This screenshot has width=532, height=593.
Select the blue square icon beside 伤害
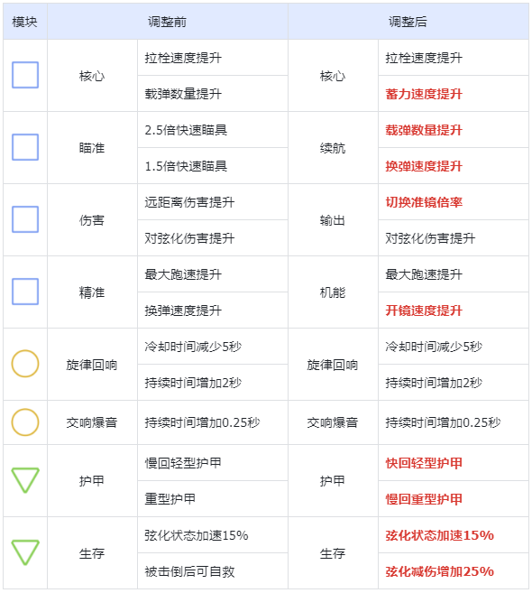(x=25, y=219)
